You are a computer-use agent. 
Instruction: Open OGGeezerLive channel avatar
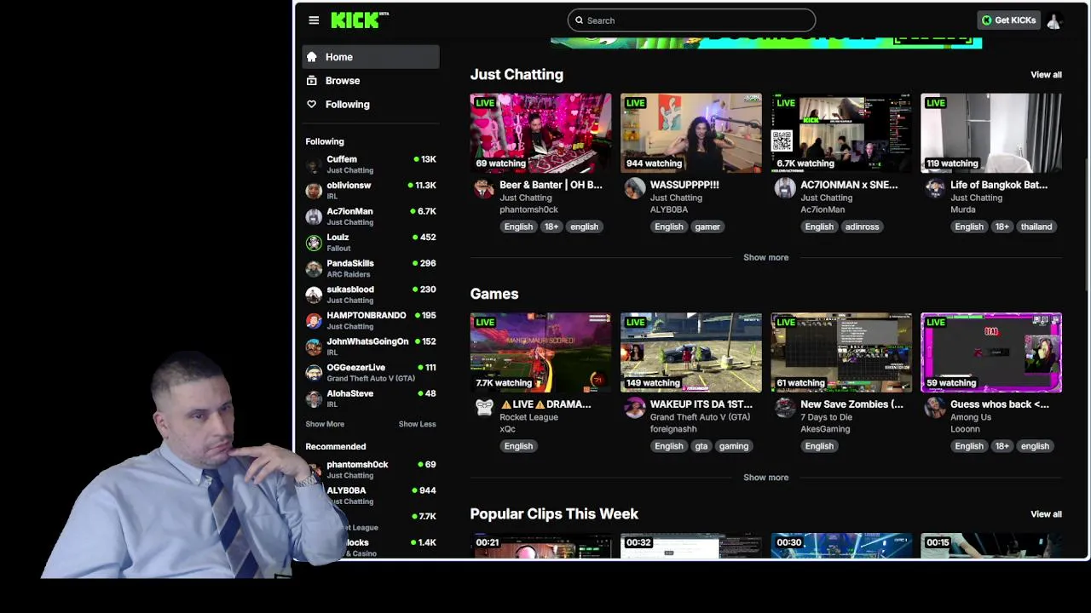coord(314,373)
